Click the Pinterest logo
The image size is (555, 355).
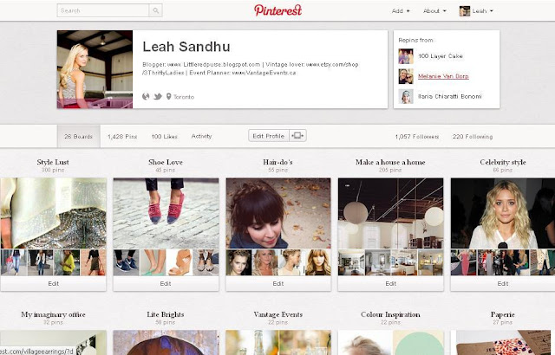pyautogui.click(x=277, y=10)
